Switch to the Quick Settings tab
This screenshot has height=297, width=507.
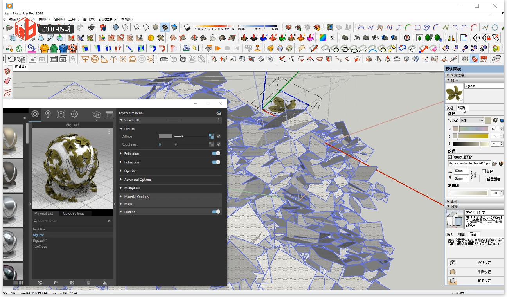pyautogui.click(x=74, y=214)
